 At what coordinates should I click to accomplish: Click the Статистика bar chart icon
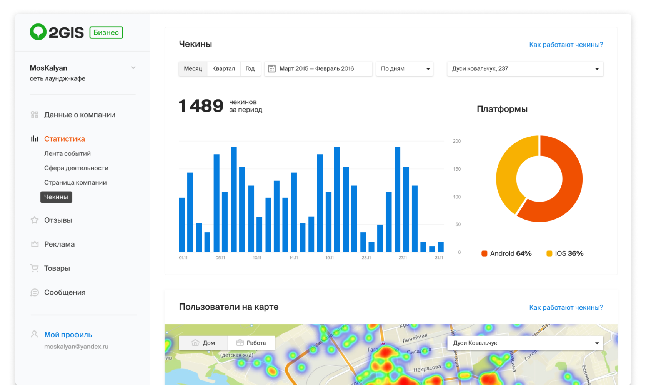click(35, 138)
